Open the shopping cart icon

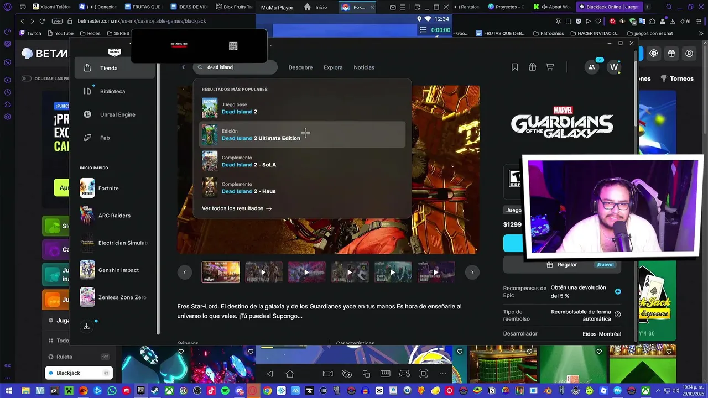tap(550, 67)
